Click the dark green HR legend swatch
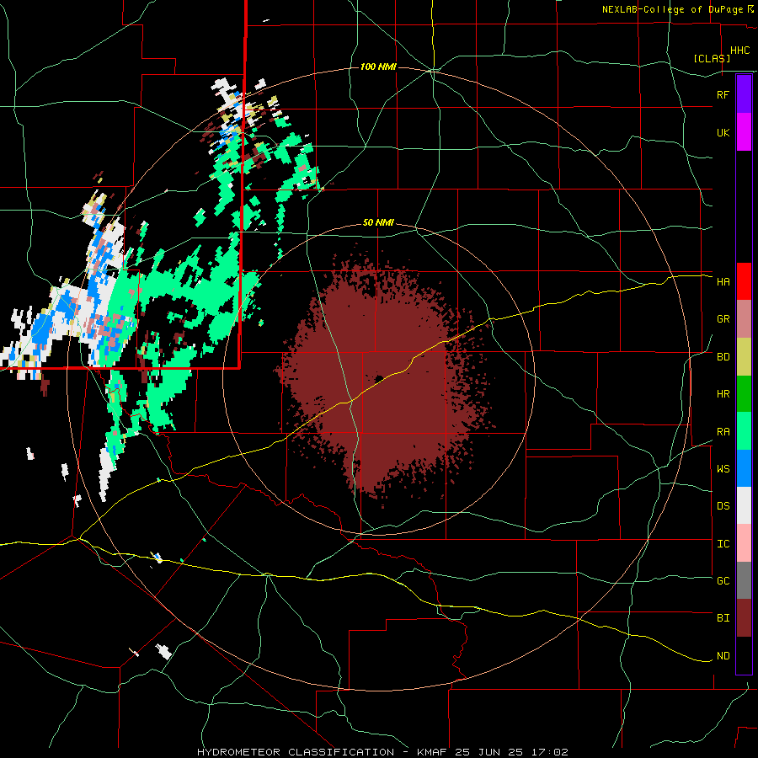 pos(744,394)
